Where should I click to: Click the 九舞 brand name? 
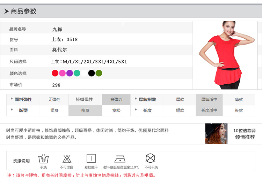(x=57, y=30)
